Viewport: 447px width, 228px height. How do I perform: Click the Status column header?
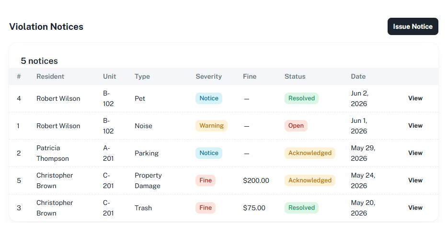click(x=295, y=77)
